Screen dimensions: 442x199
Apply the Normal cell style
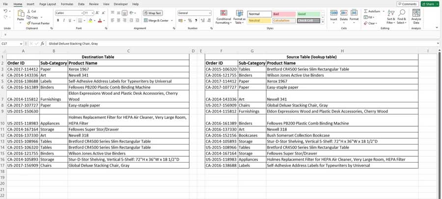coord(259,14)
